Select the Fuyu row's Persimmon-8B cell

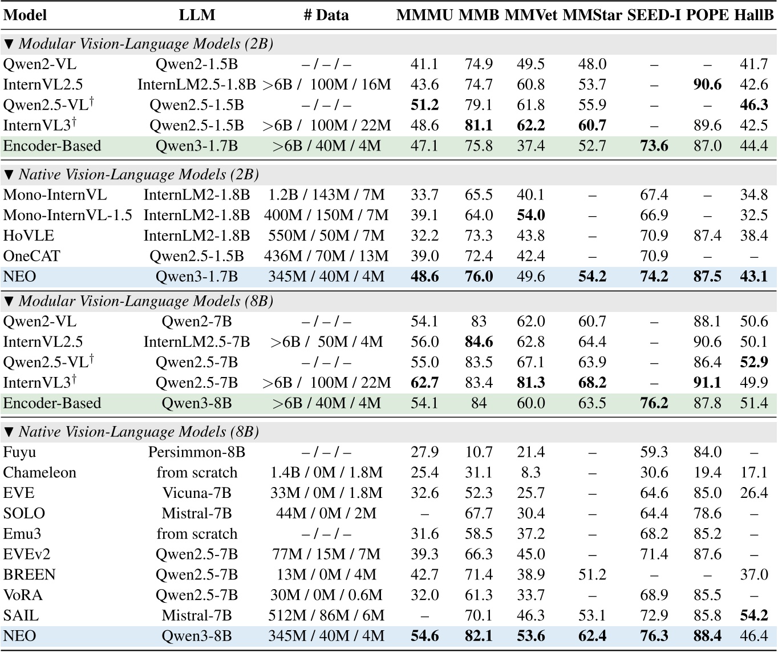click(197, 452)
